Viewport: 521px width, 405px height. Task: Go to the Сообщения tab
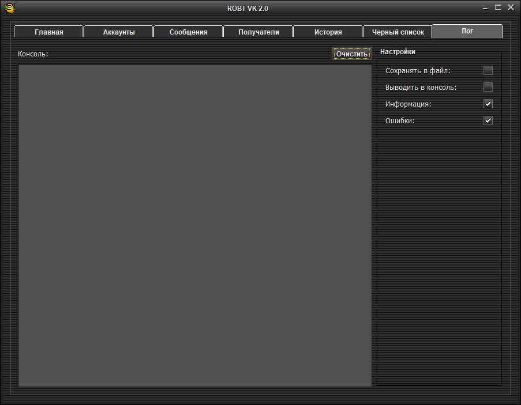tap(188, 32)
